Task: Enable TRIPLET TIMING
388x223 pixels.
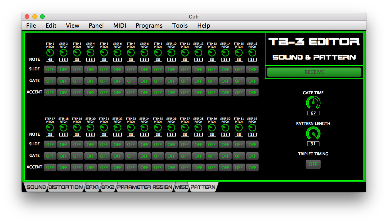Action: [313, 164]
